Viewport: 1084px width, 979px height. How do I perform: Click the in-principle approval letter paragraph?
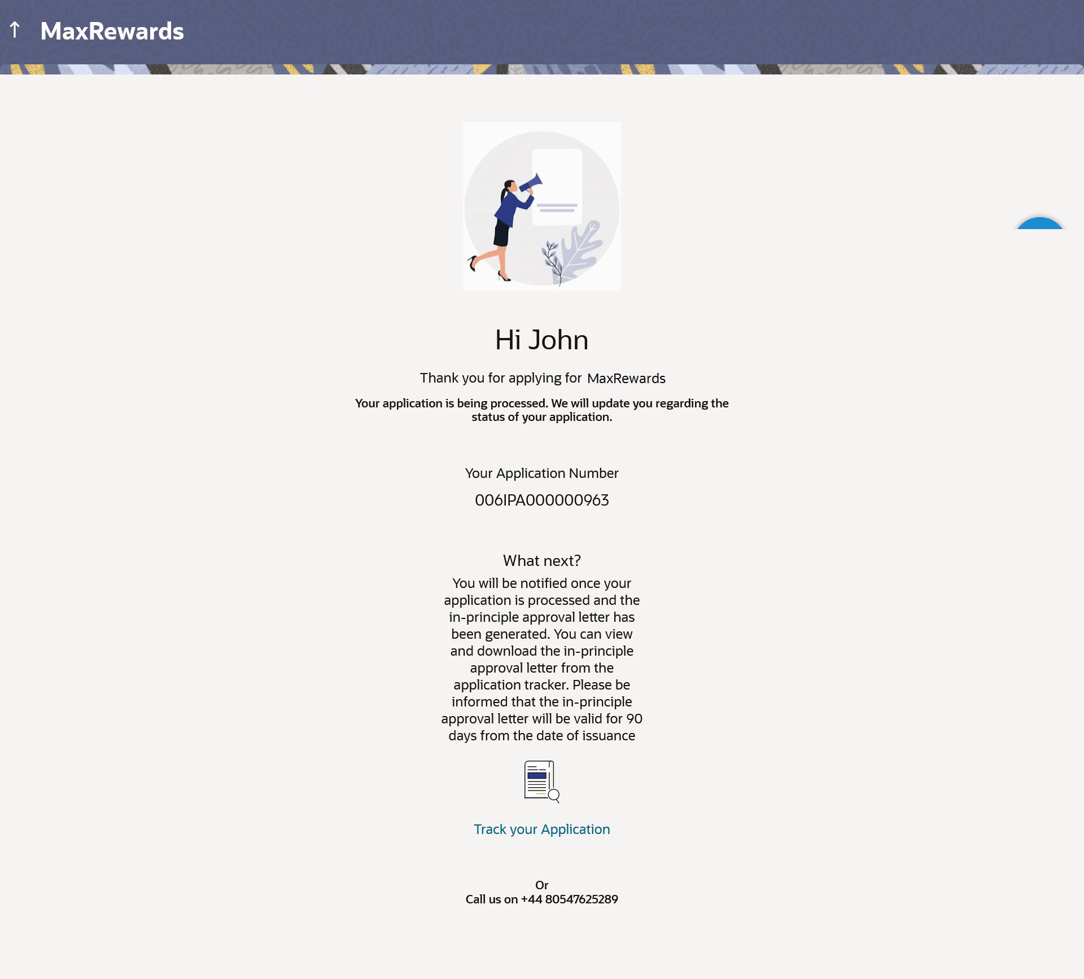541,659
